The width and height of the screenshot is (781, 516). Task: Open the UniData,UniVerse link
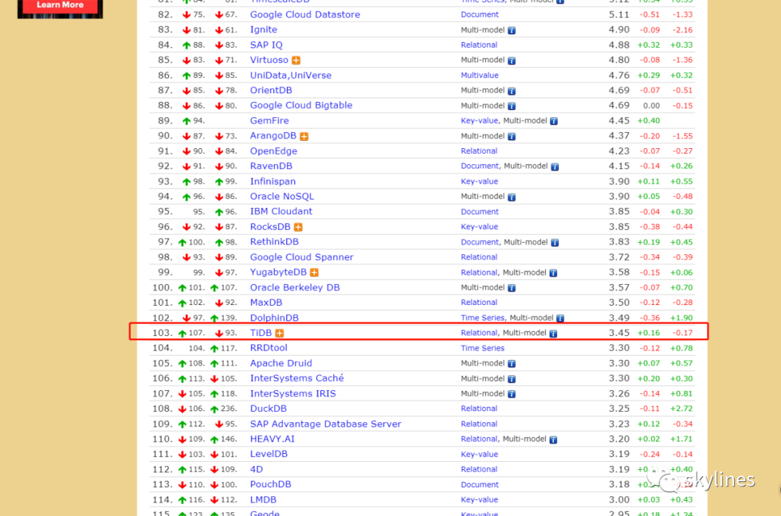291,75
